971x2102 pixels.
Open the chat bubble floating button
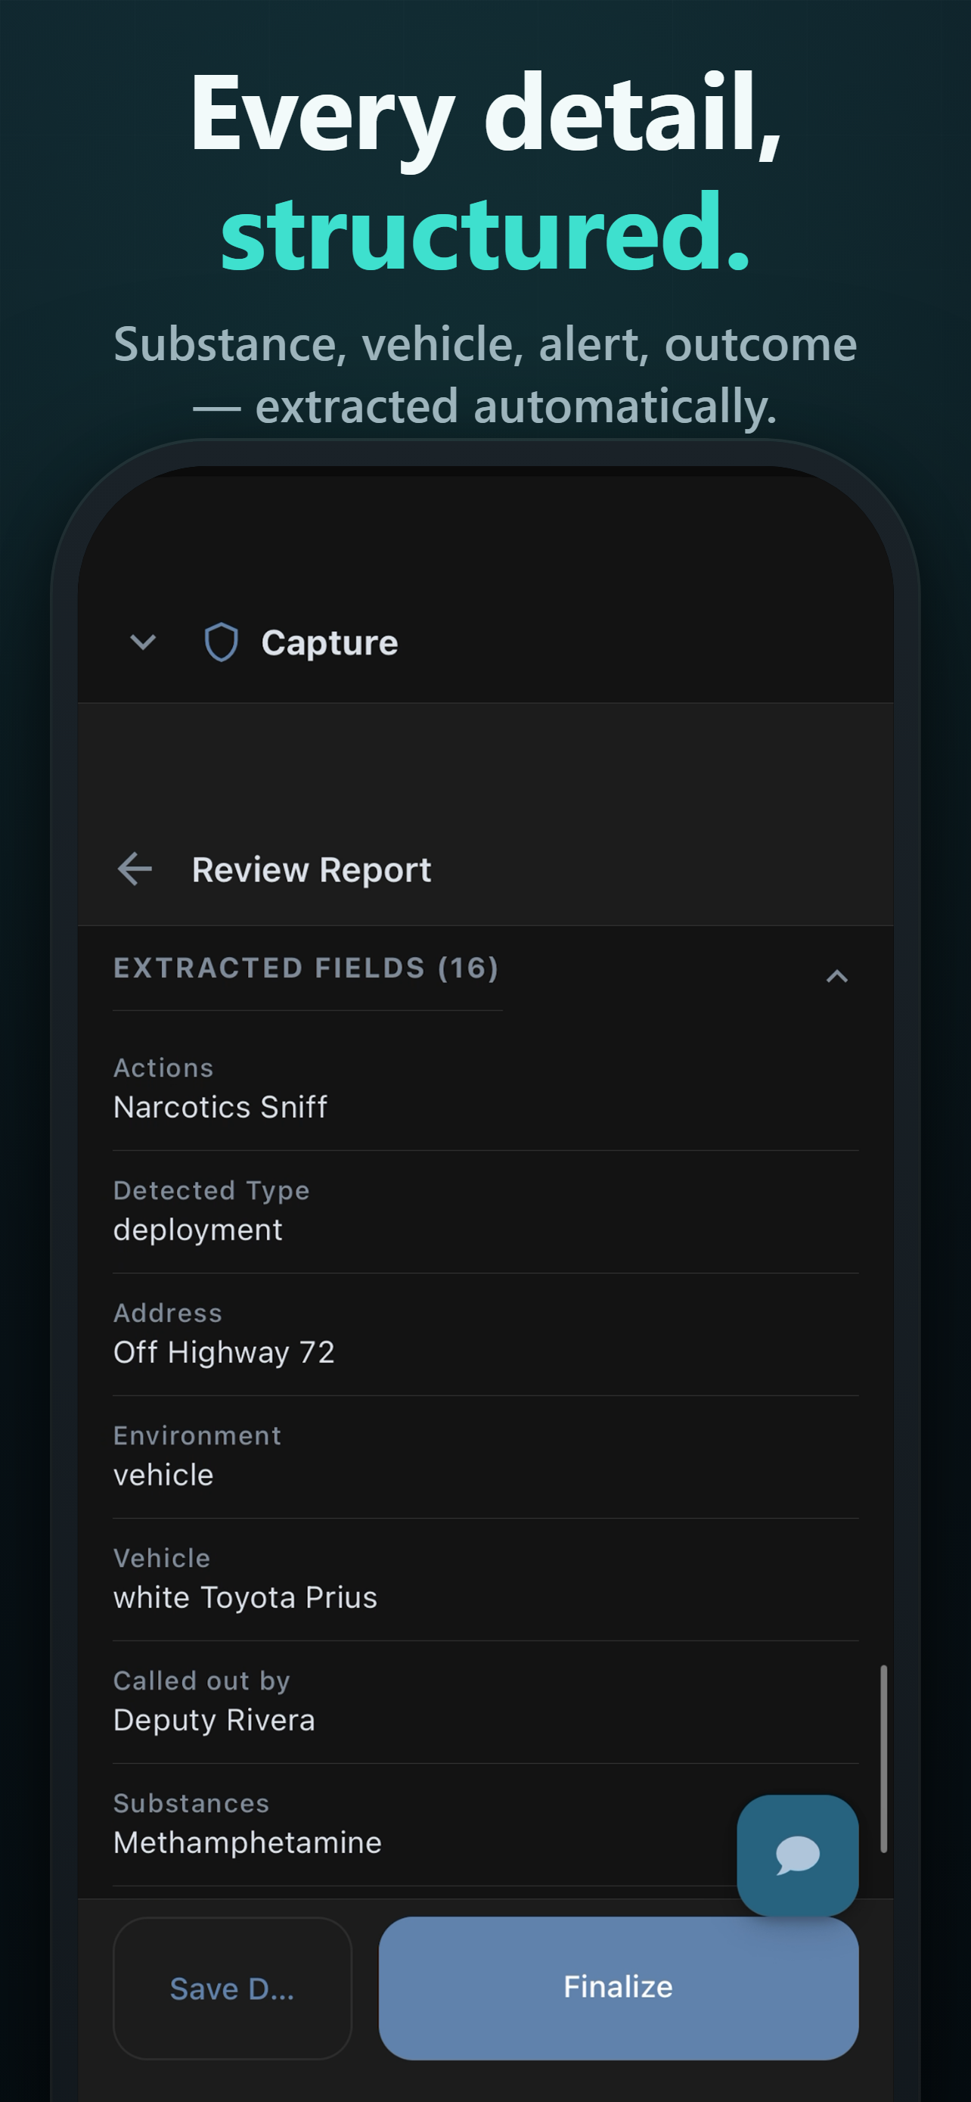click(x=797, y=1855)
